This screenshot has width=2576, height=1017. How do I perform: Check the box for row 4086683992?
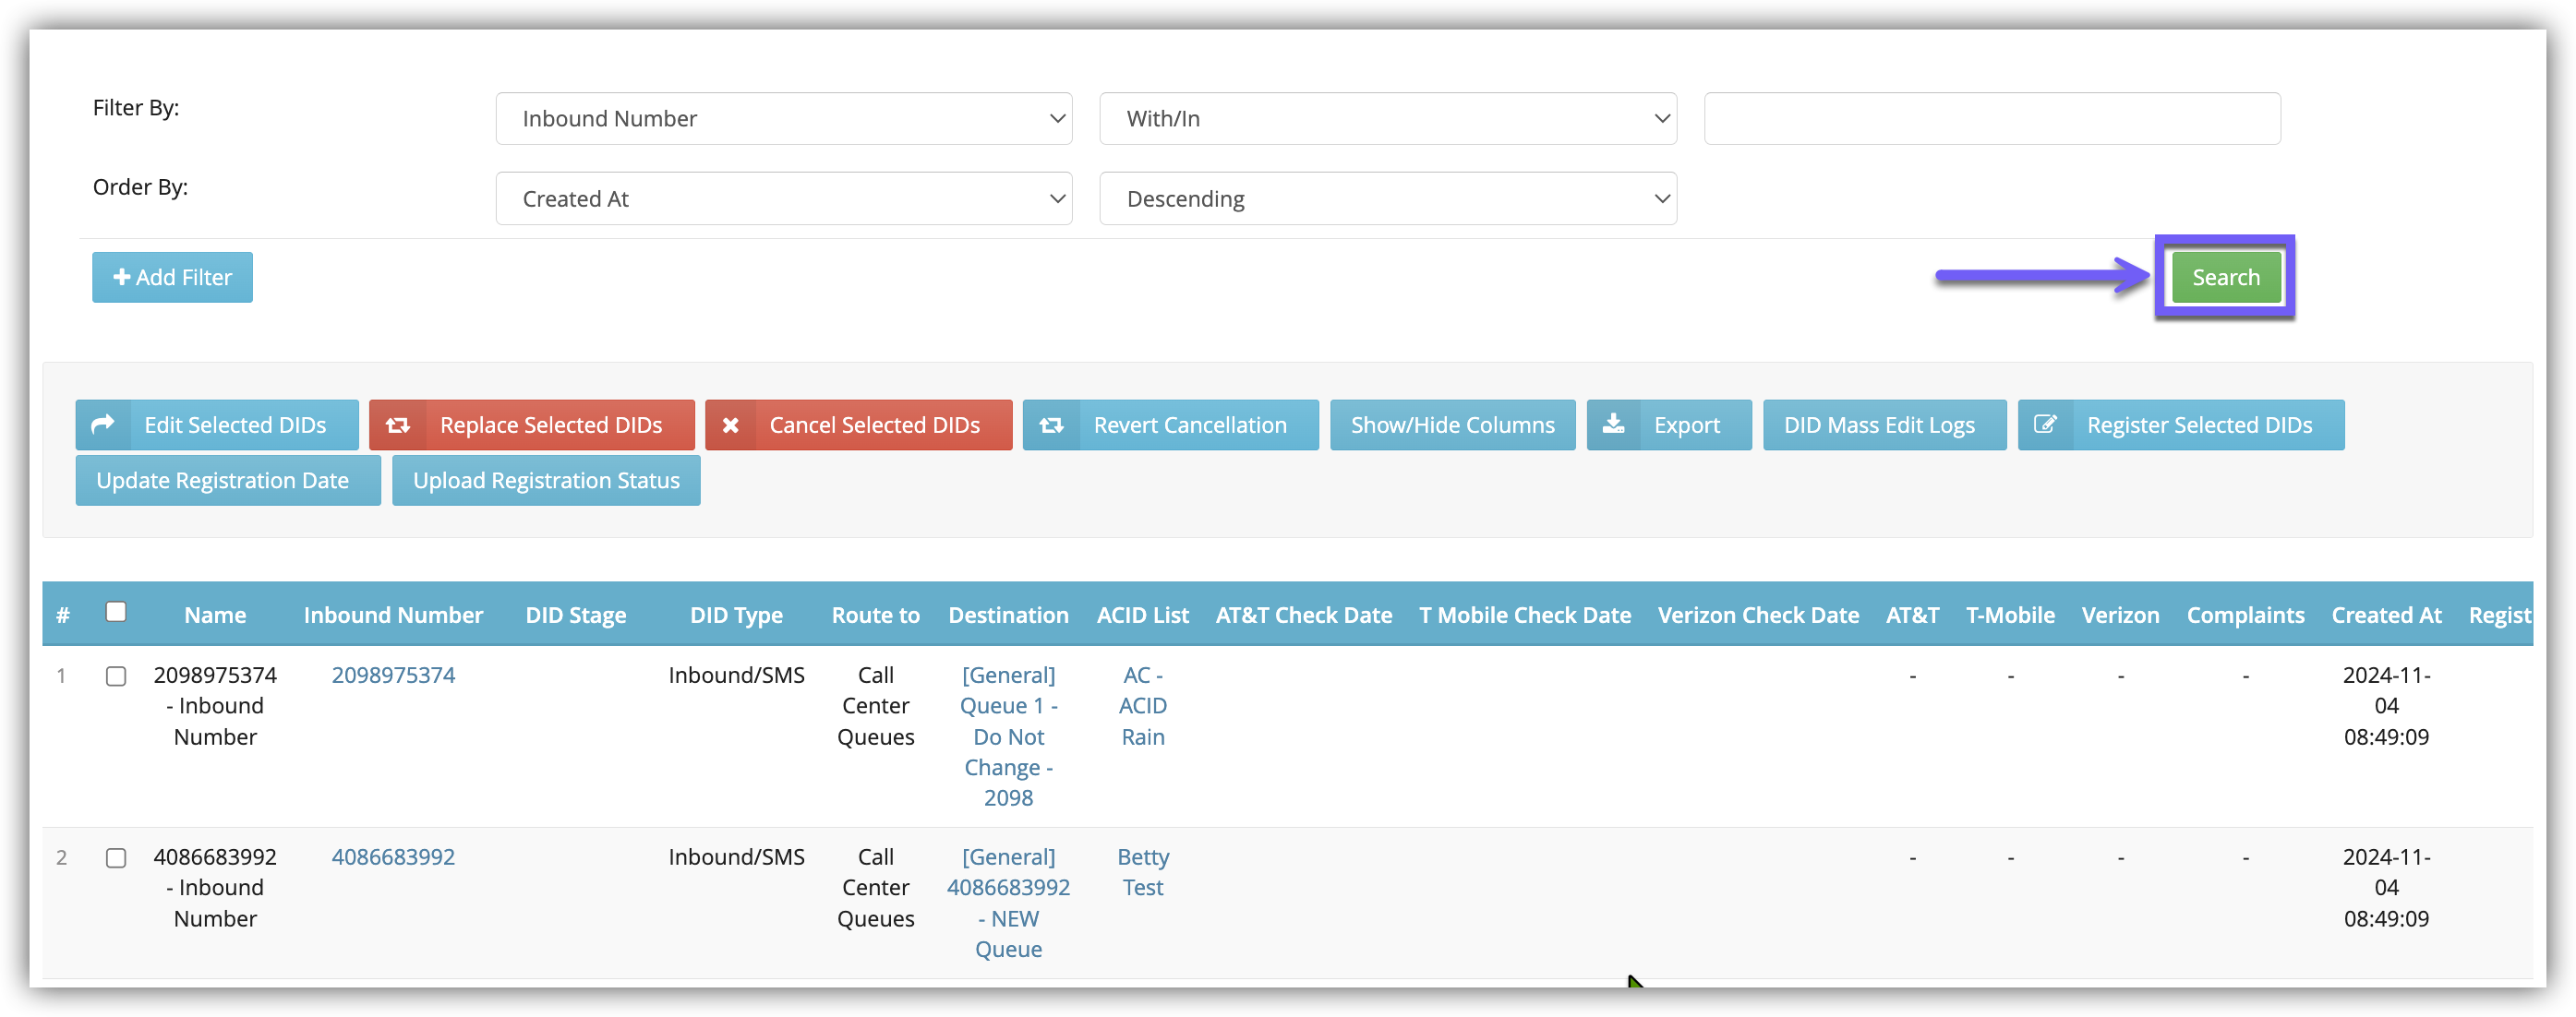coord(116,858)
